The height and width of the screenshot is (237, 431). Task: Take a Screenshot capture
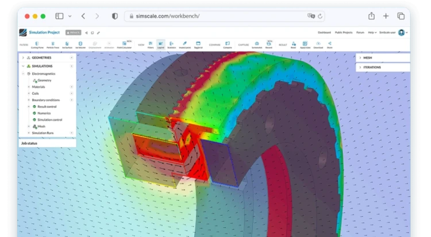pos(257,45)
